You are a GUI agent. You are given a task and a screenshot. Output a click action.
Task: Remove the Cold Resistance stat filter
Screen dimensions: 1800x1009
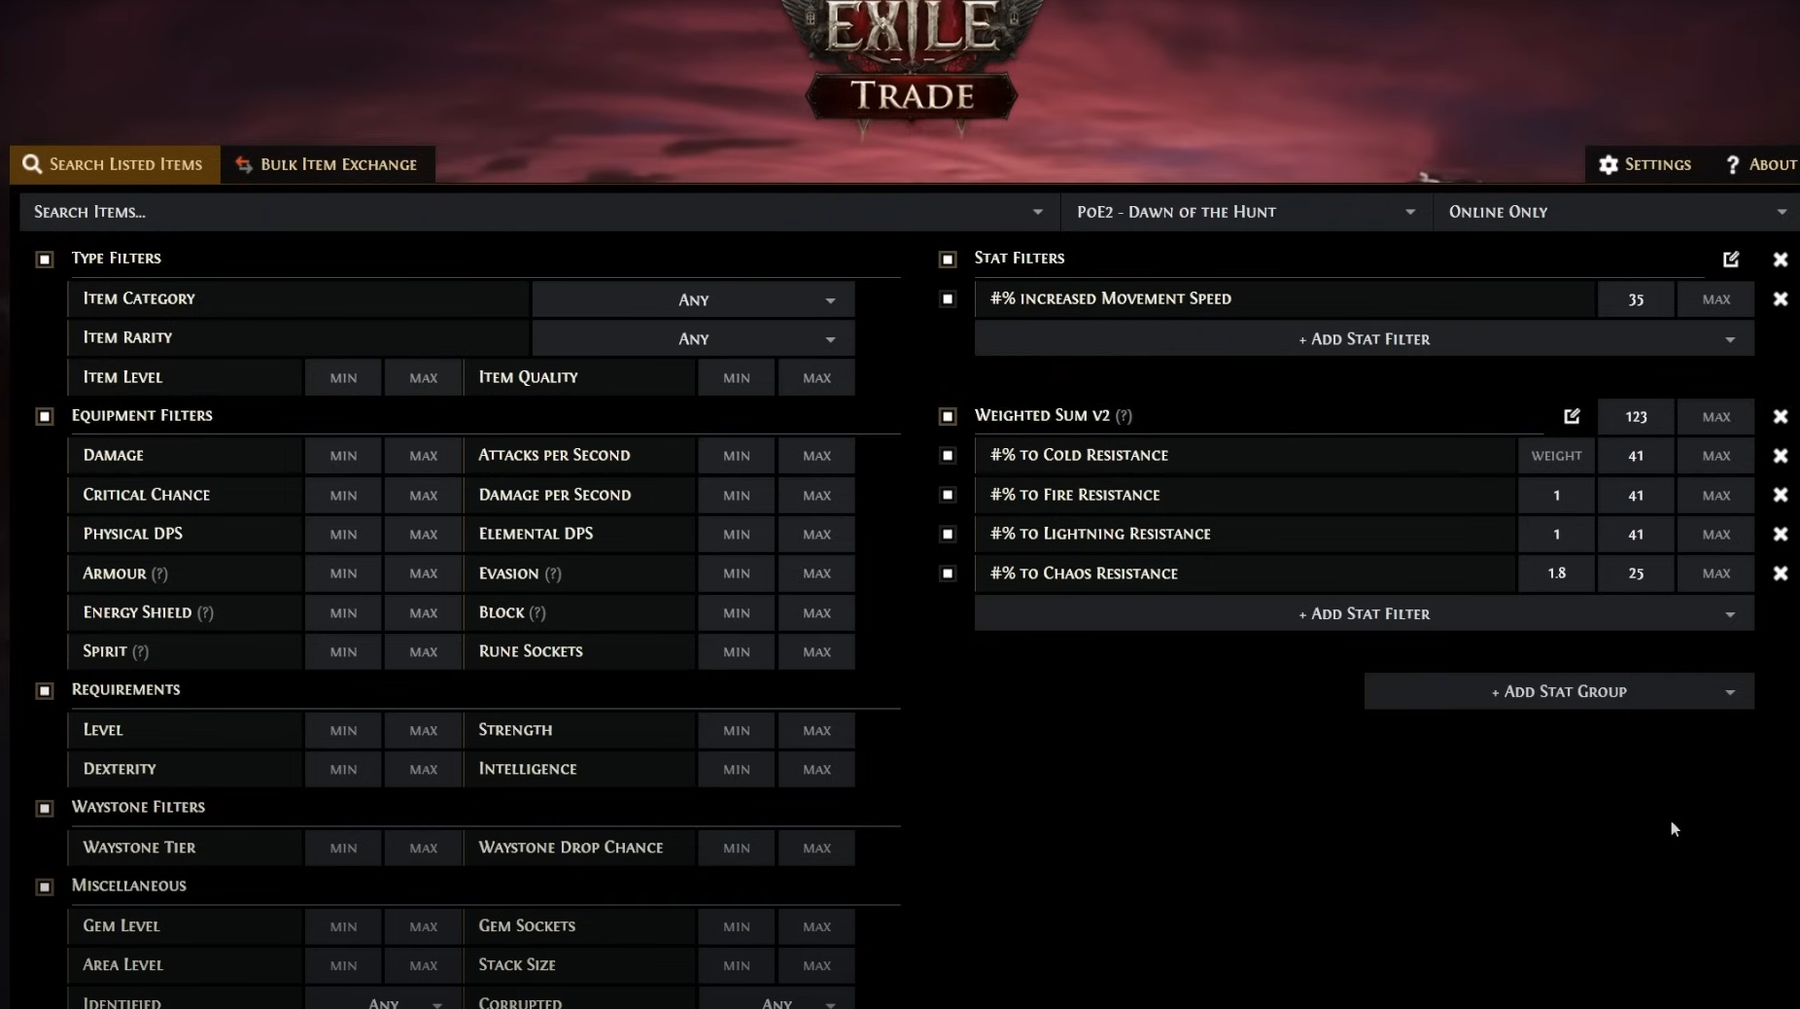click(x=1780, y=456)
